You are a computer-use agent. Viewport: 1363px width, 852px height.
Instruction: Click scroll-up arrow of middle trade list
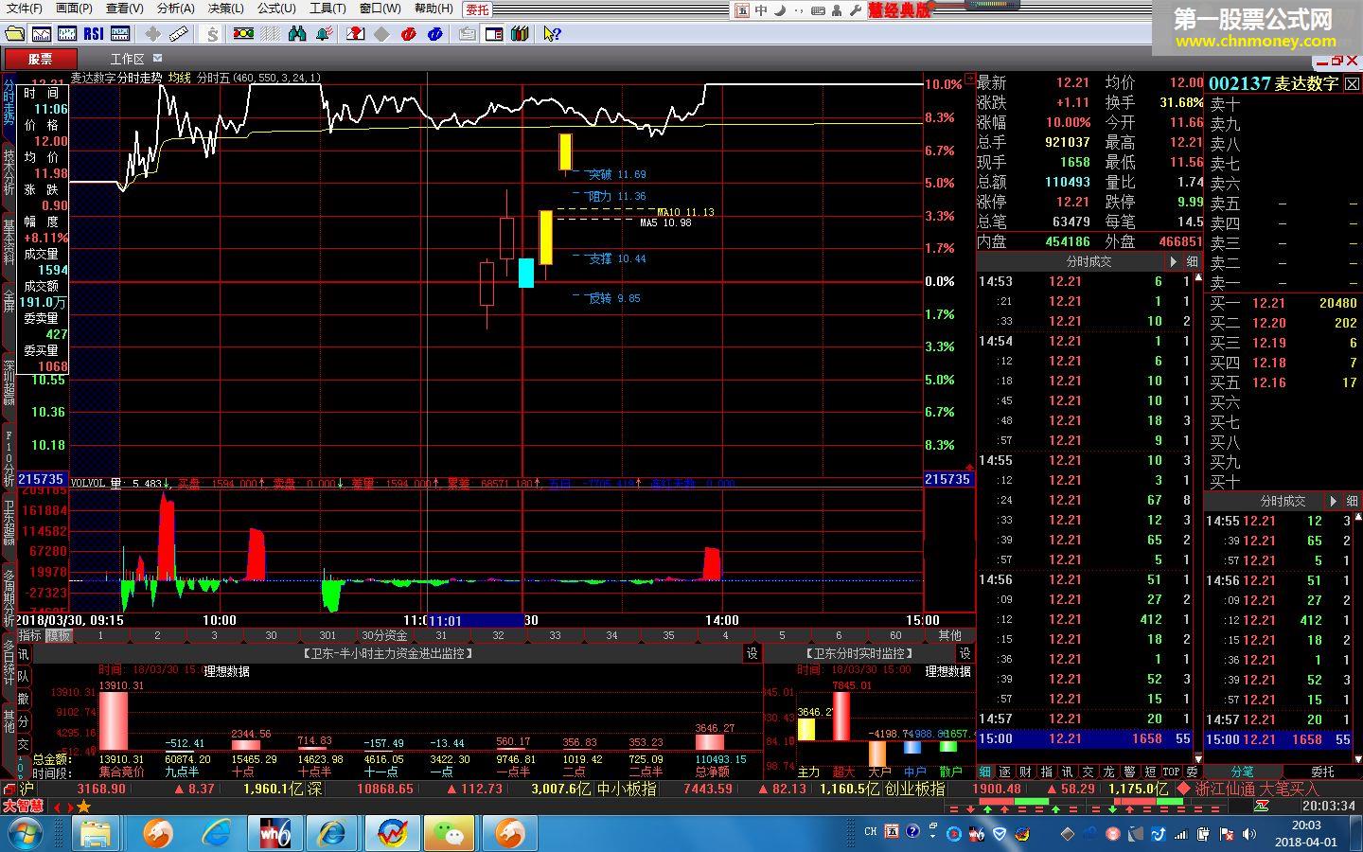[x=1198, y=277]
